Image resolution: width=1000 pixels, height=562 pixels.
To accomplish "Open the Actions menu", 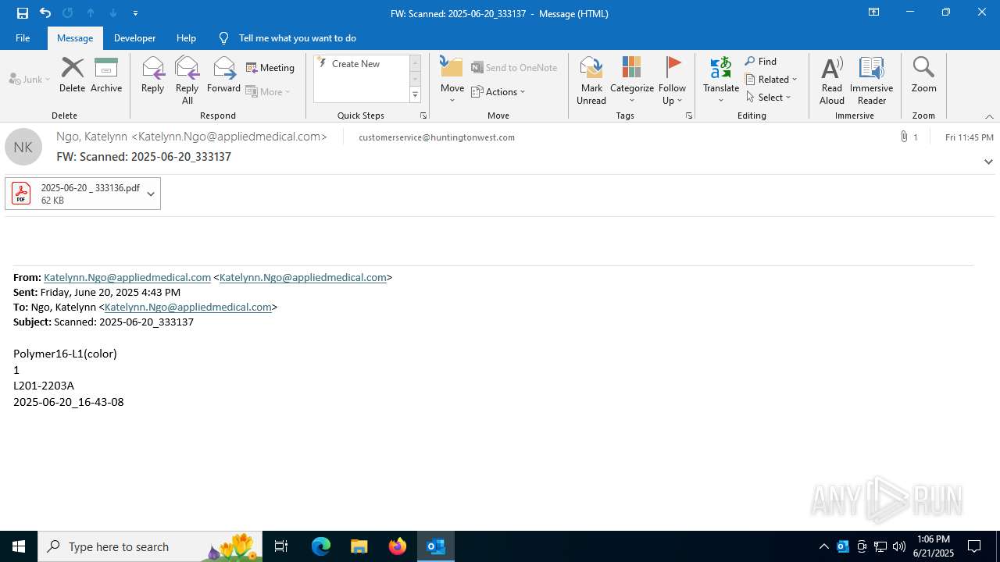I will (x=498, y=91).
